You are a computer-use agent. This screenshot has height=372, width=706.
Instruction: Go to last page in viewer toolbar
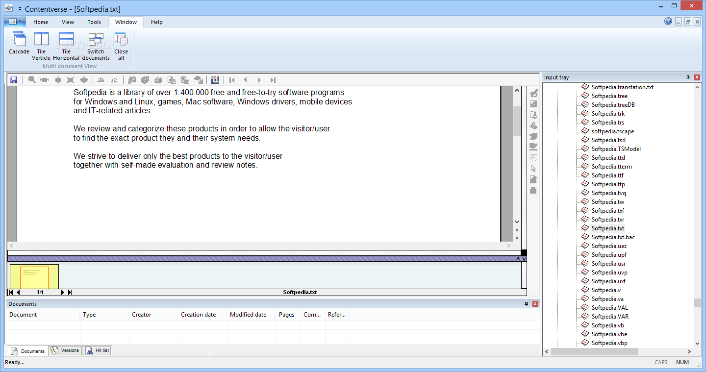[x=273, y=80]
